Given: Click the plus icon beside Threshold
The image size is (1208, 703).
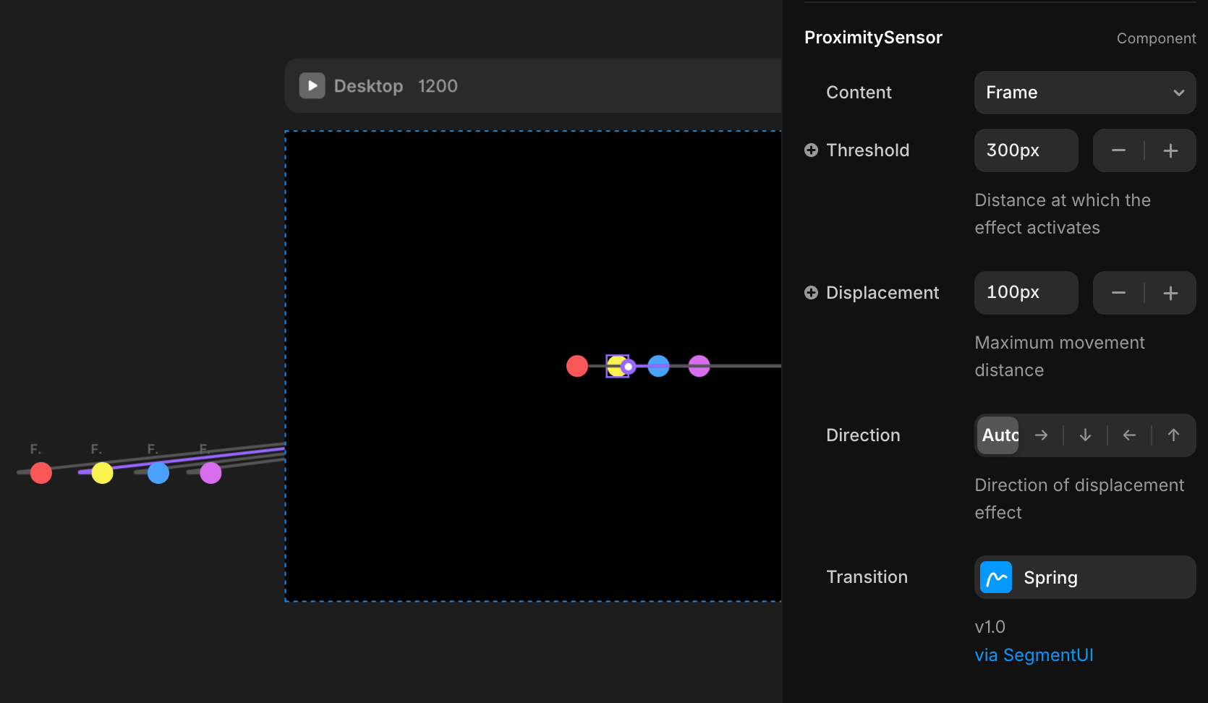Looking at the screenshot, I should [811, 150].
